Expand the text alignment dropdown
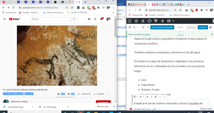Screen dimensions: 214x113 pyautogui.click(x=142, y=97)
